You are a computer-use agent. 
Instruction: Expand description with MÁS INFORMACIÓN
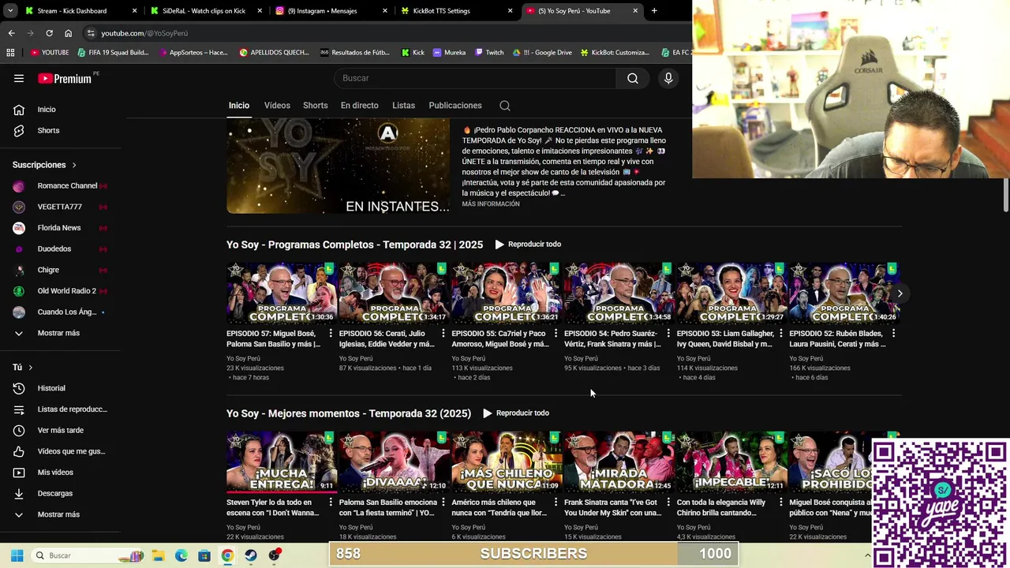pos(491,204)
